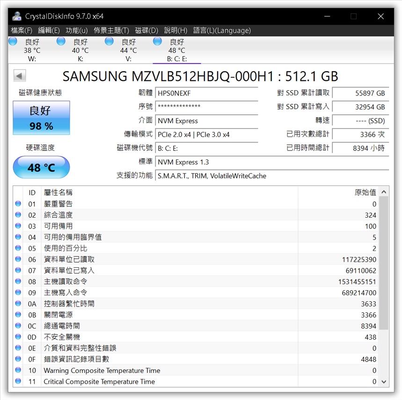
Task: Switch to the 40 °C K: disk tab
Action: 80,50
